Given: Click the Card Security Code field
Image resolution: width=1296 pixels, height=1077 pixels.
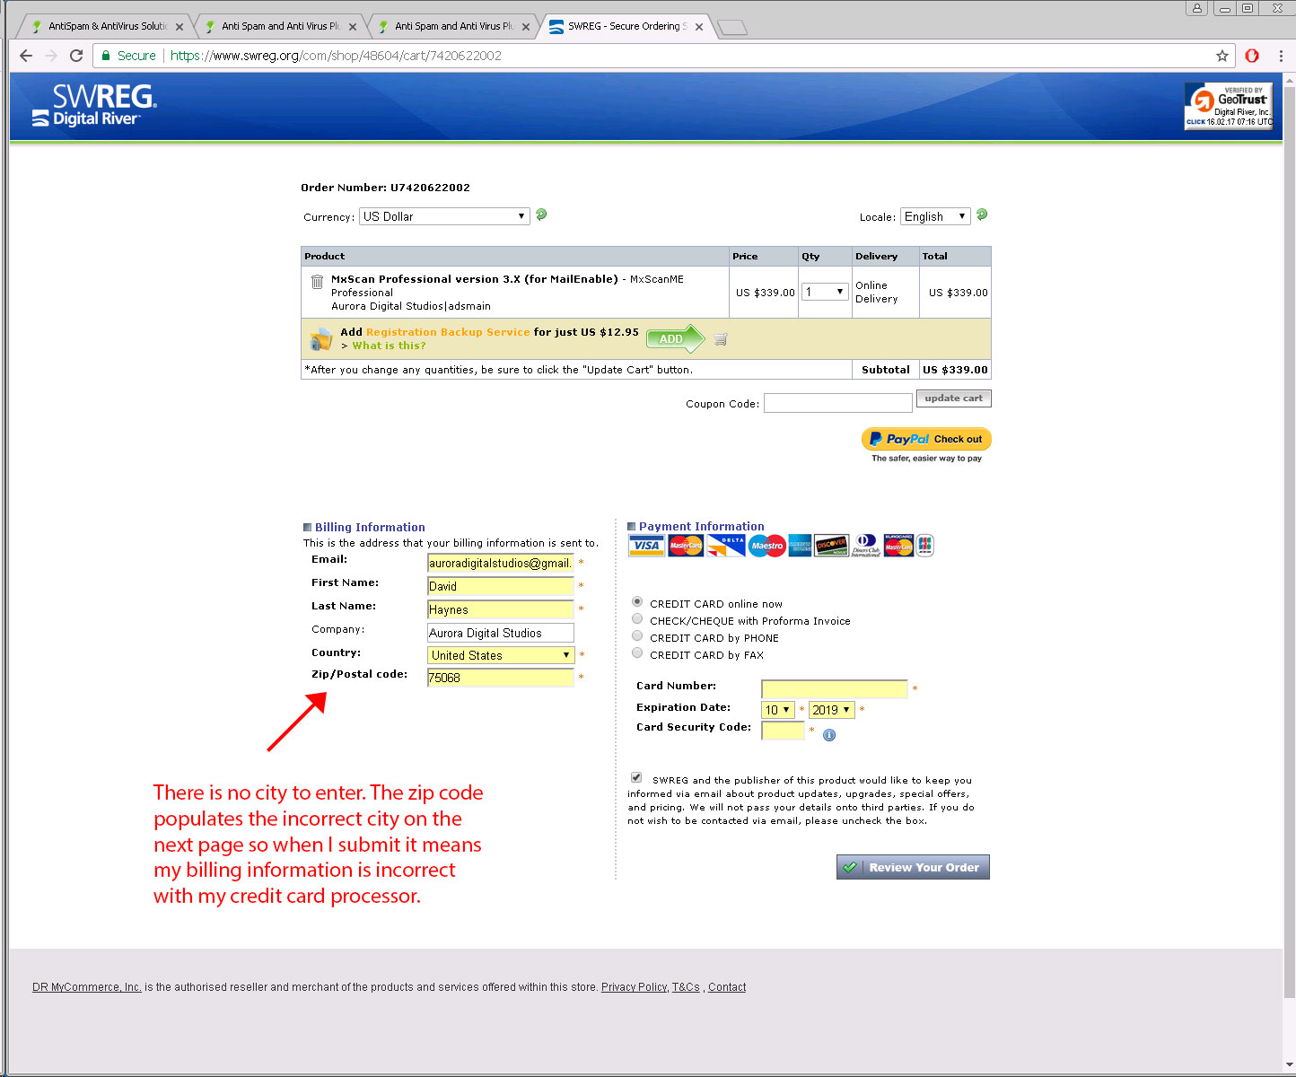Looking at the screenshot, I should [x=783, y=731].
